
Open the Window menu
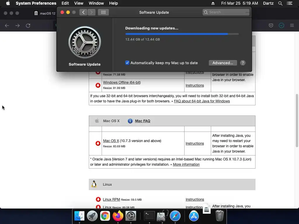(x=96, y=3)
